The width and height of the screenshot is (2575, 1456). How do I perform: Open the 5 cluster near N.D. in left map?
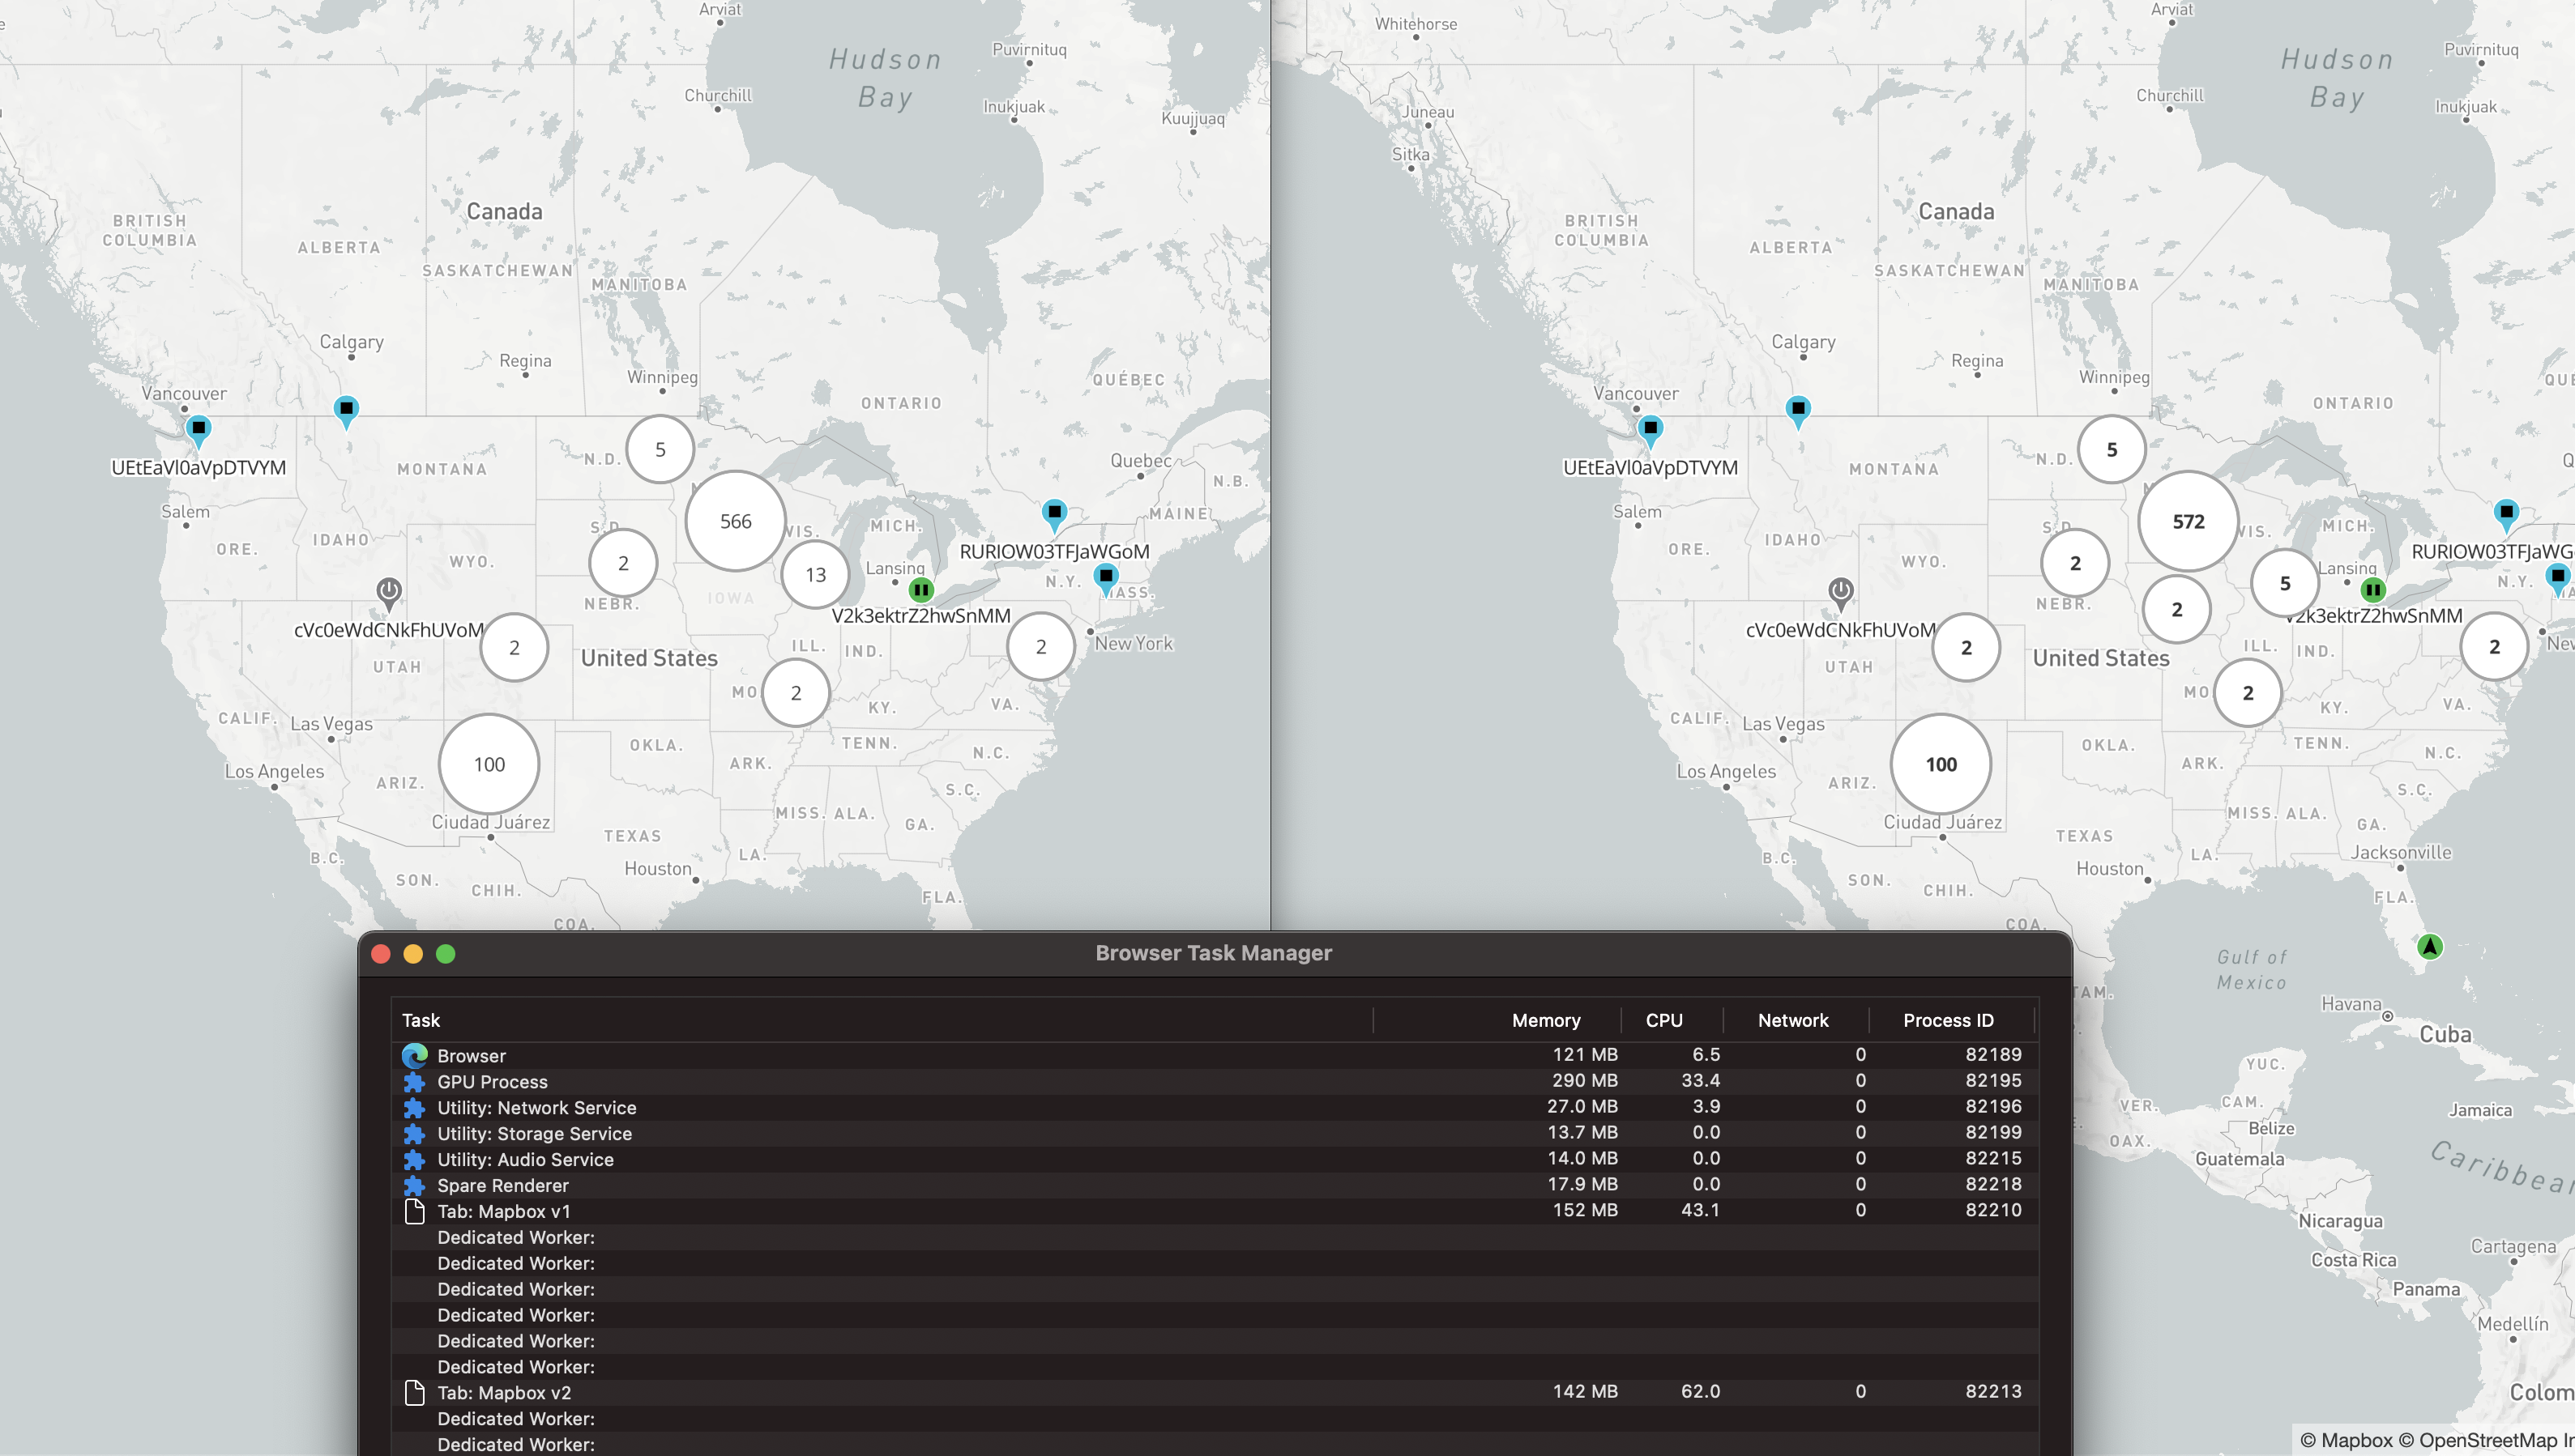click(660, 449)
